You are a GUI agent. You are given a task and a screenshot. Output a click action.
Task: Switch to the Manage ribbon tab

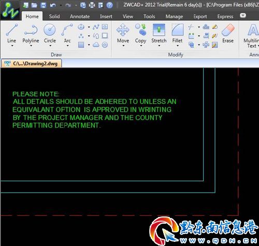point(174,17)
